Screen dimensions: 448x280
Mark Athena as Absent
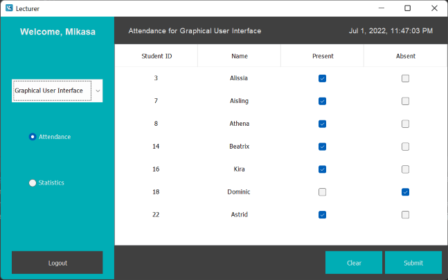point(405,124)
